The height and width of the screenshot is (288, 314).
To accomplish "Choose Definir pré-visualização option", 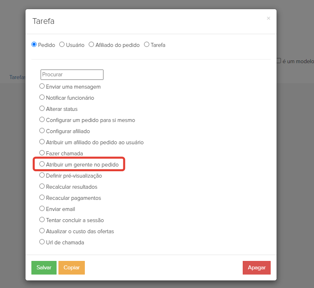I will 42,175.
